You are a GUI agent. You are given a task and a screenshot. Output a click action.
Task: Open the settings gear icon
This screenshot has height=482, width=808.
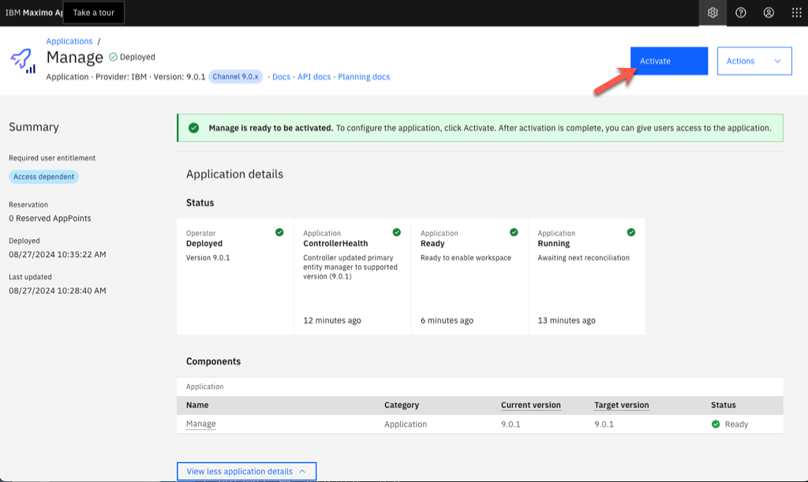point(713,13)
